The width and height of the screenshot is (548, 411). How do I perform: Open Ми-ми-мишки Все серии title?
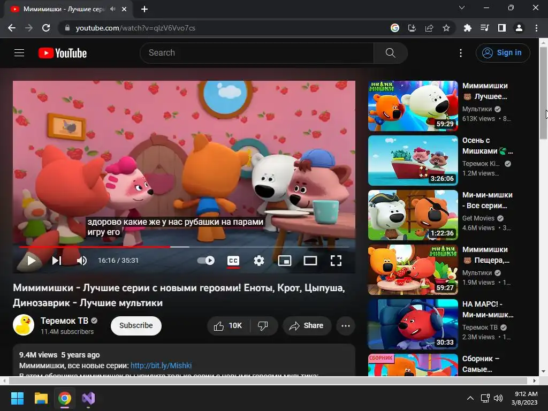[487, 200]
